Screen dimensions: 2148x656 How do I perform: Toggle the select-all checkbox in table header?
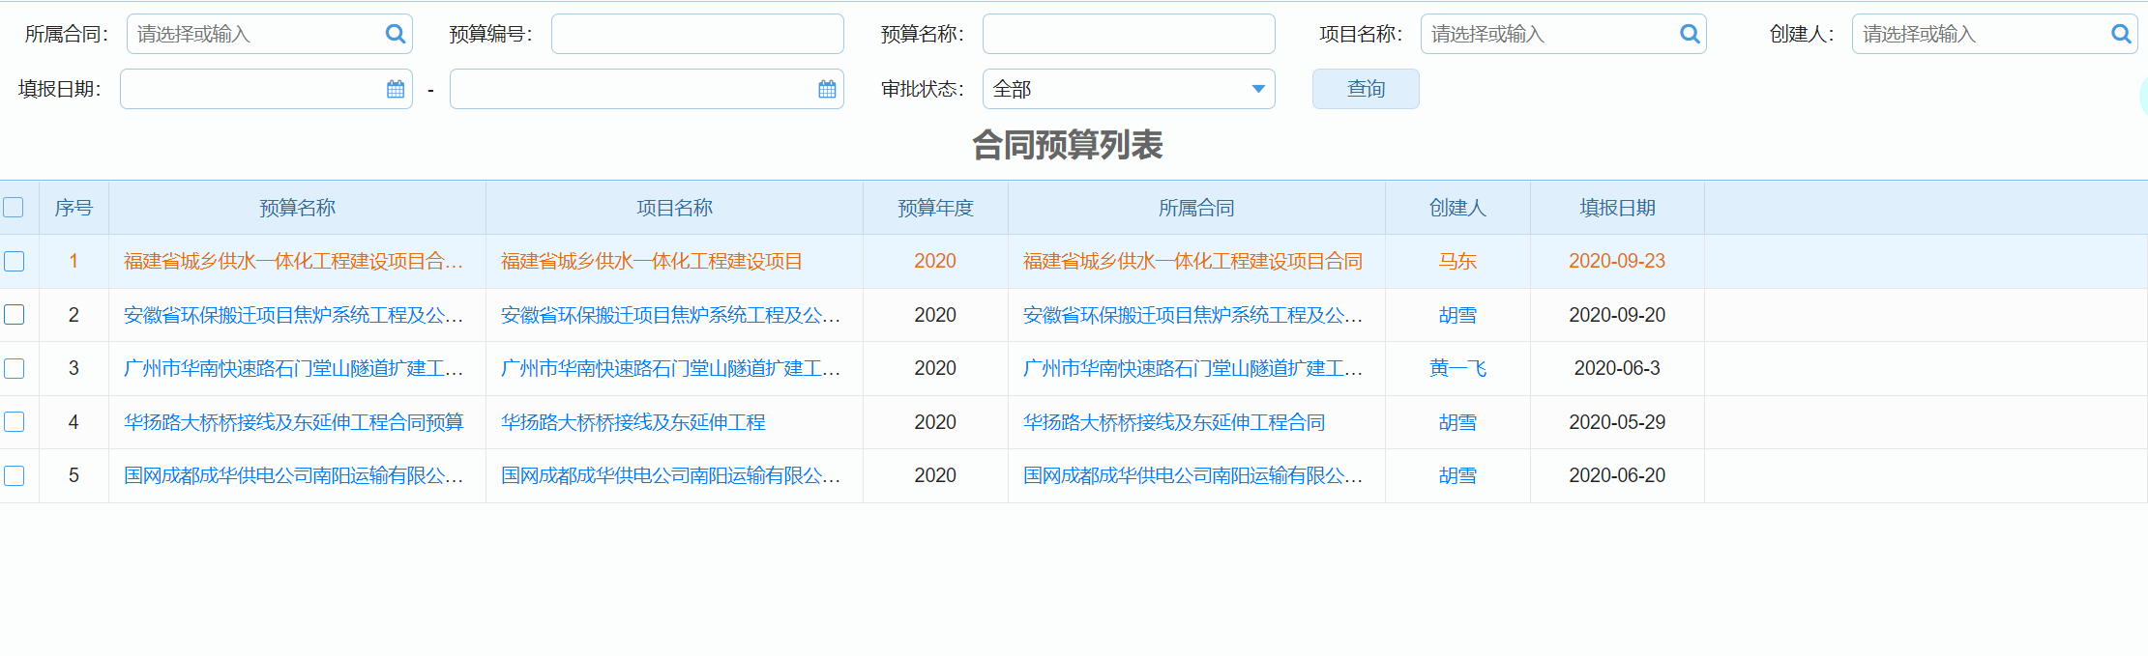click(x=14, y=208)
